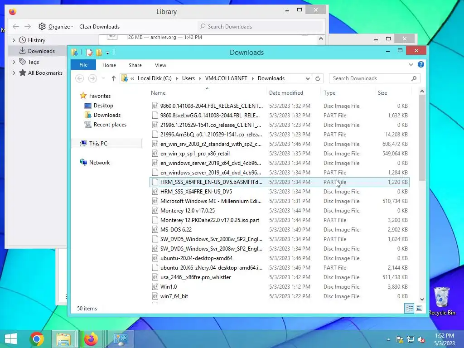The height and width of the screenshot is (348, 464).
Task: Sort by Size column header
Action: 382,92
